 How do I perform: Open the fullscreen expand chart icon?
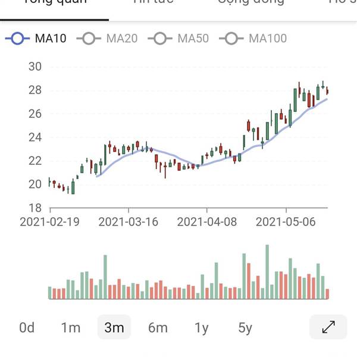coord(328,327)
